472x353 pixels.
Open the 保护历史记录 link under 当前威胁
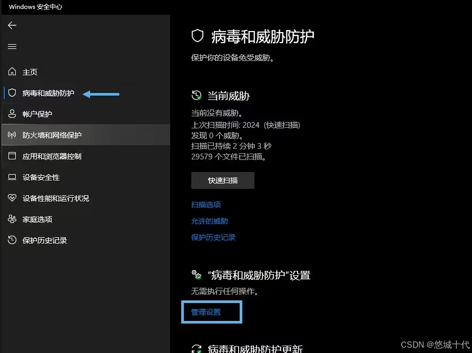pos(213,238)
